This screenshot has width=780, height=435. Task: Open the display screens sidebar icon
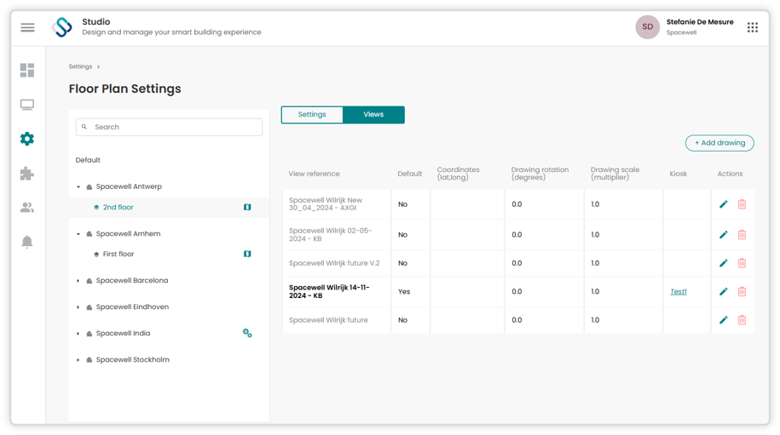pyautogui.click(x=27, y=105)
